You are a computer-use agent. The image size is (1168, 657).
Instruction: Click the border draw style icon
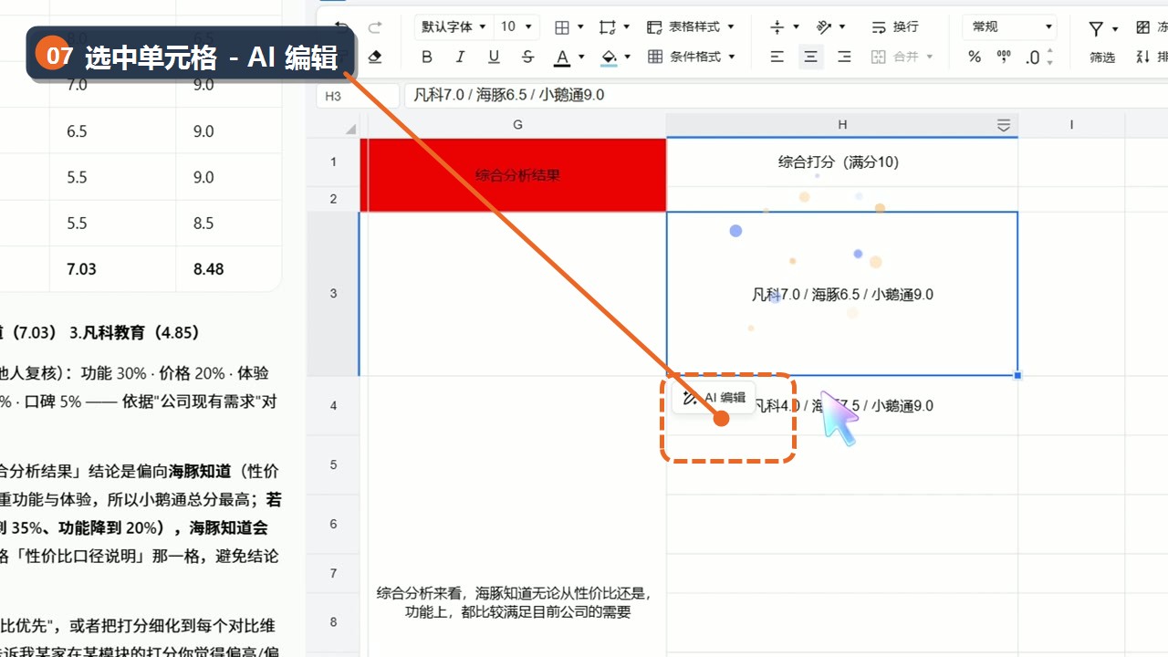coord(608,26)
